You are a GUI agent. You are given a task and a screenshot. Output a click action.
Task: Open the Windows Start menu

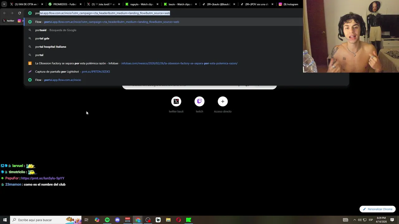click(x=5, y=220)
